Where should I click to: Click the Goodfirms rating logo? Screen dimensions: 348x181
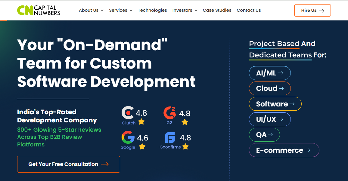pos(170,138)
